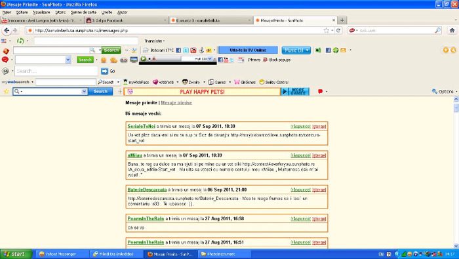Screen dimensions: 459x259
Task: Switch to the Avril Lavigne YouTube tab
Action: (41, 20)
